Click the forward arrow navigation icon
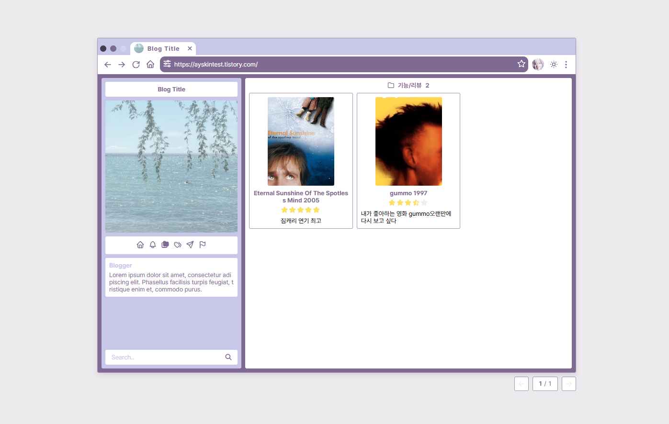 122,65
